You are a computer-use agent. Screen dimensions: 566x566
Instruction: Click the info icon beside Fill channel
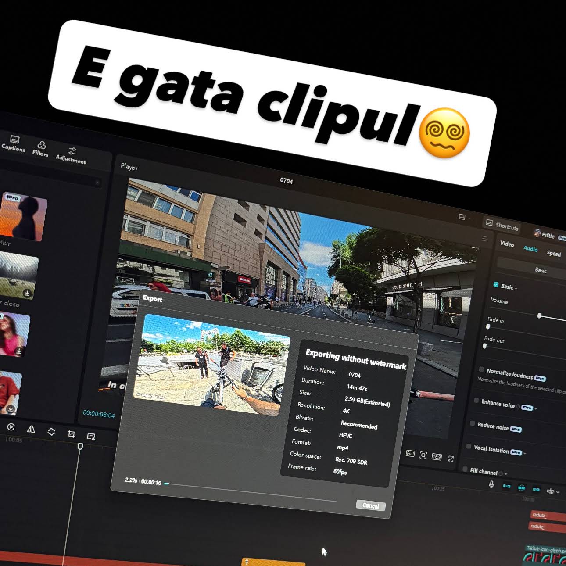(x=501, y=473)
